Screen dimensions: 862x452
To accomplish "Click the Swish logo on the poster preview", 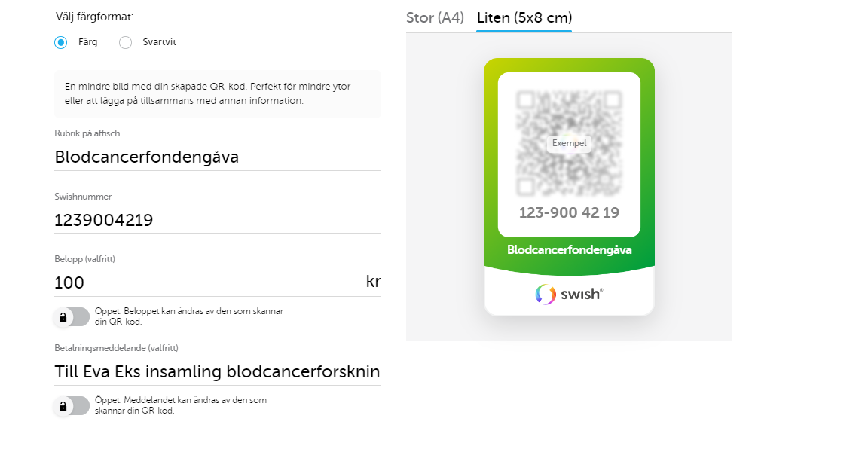I will tap(569, 295).
